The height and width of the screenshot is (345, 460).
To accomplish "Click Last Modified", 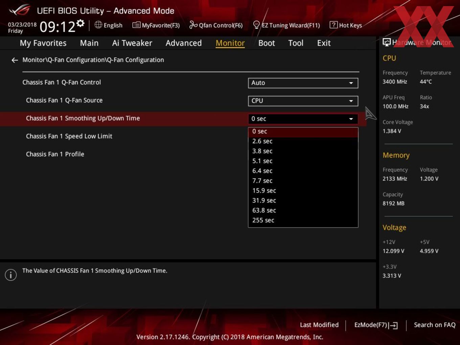I will 319,325.
